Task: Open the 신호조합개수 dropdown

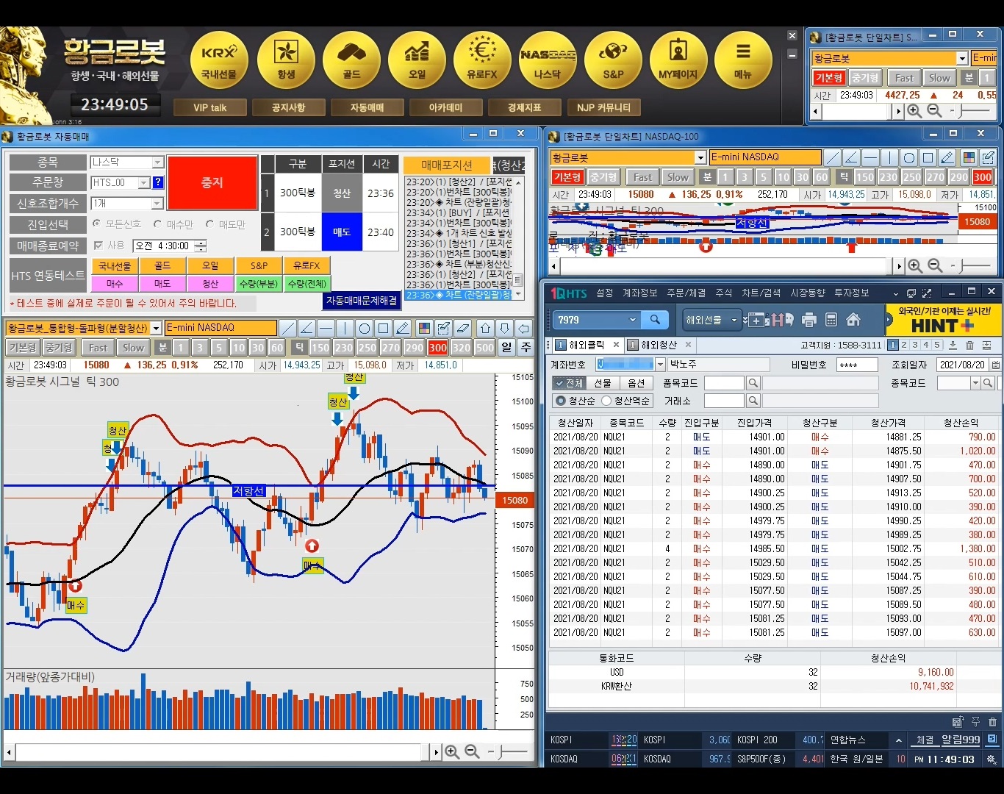Action: 157,203
